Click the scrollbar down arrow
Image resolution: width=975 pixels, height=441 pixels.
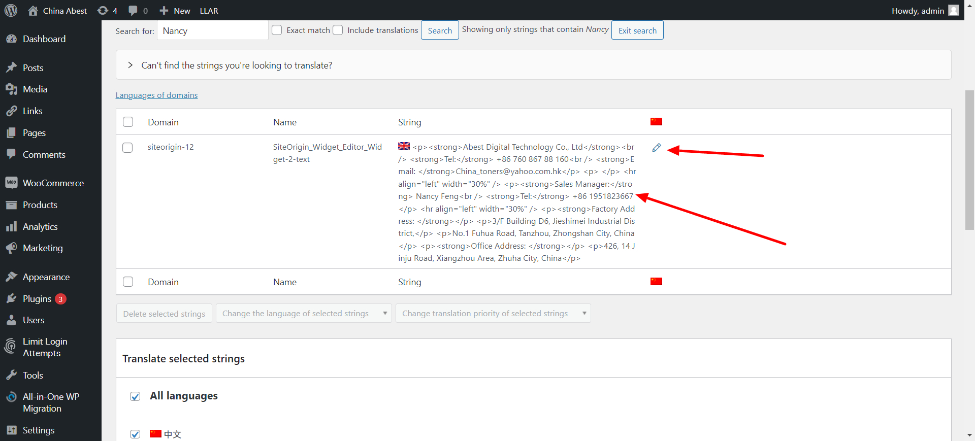(969, 435)
